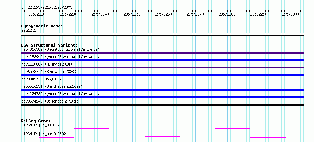
Task: Open nsv5536231 (ByrskaBishop2022) variant label
Action: click(x=52, y=86)
